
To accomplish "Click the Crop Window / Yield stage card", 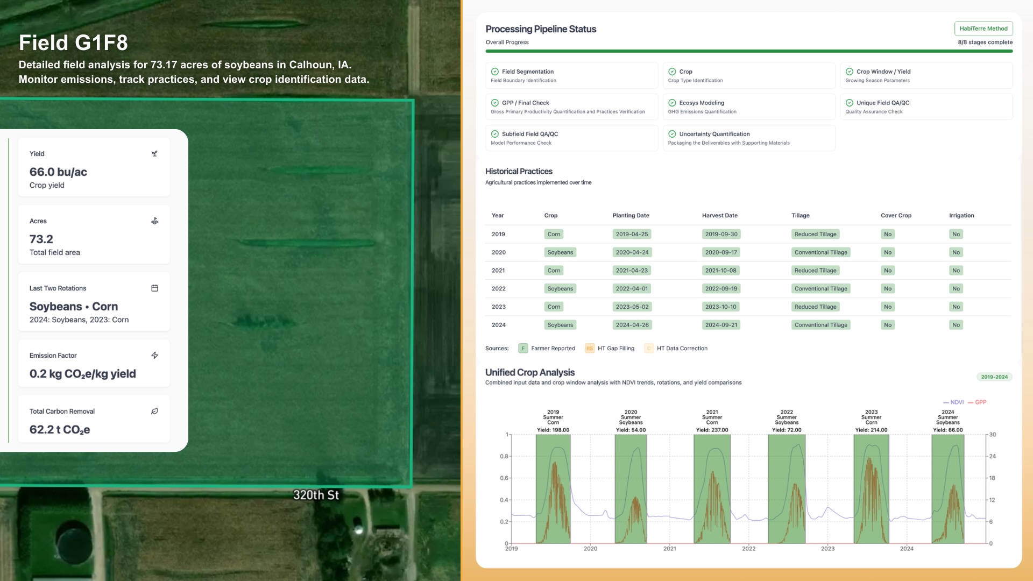I will coord(925,76).
